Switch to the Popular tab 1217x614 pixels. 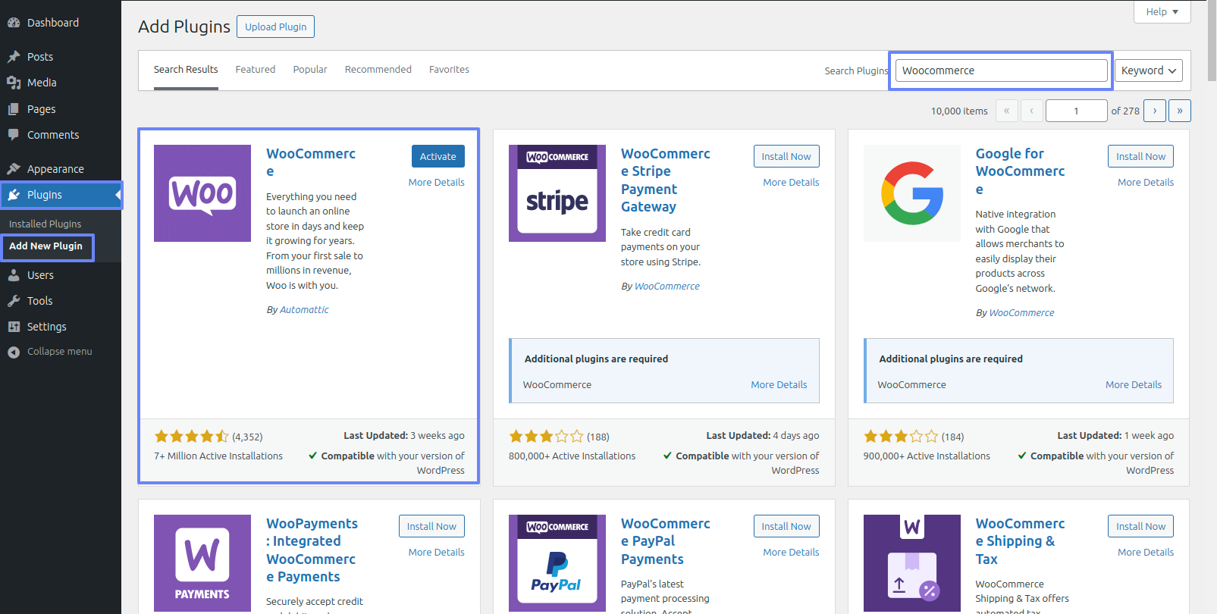pyautogui.click(x=310, y=70)
